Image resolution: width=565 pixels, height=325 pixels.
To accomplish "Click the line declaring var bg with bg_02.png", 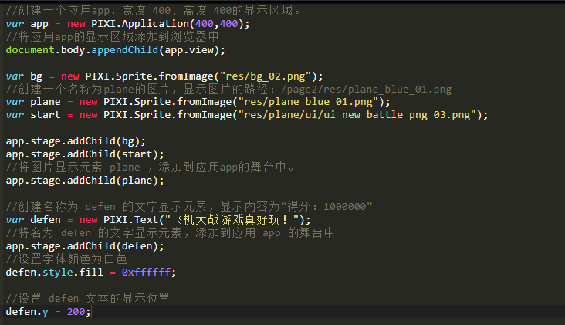I will [164, 76].
